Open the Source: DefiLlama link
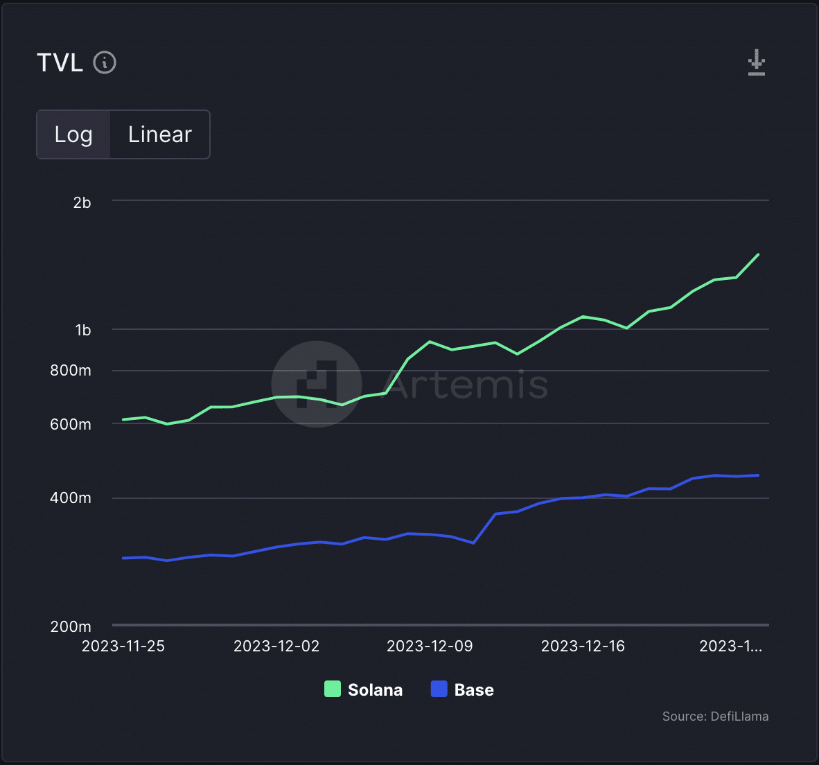Image resolution: width=819 pixels, height=765 pixels. (715, 716)
